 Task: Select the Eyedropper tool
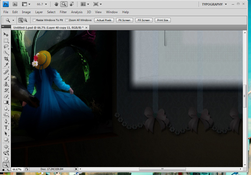coord(6,65)
